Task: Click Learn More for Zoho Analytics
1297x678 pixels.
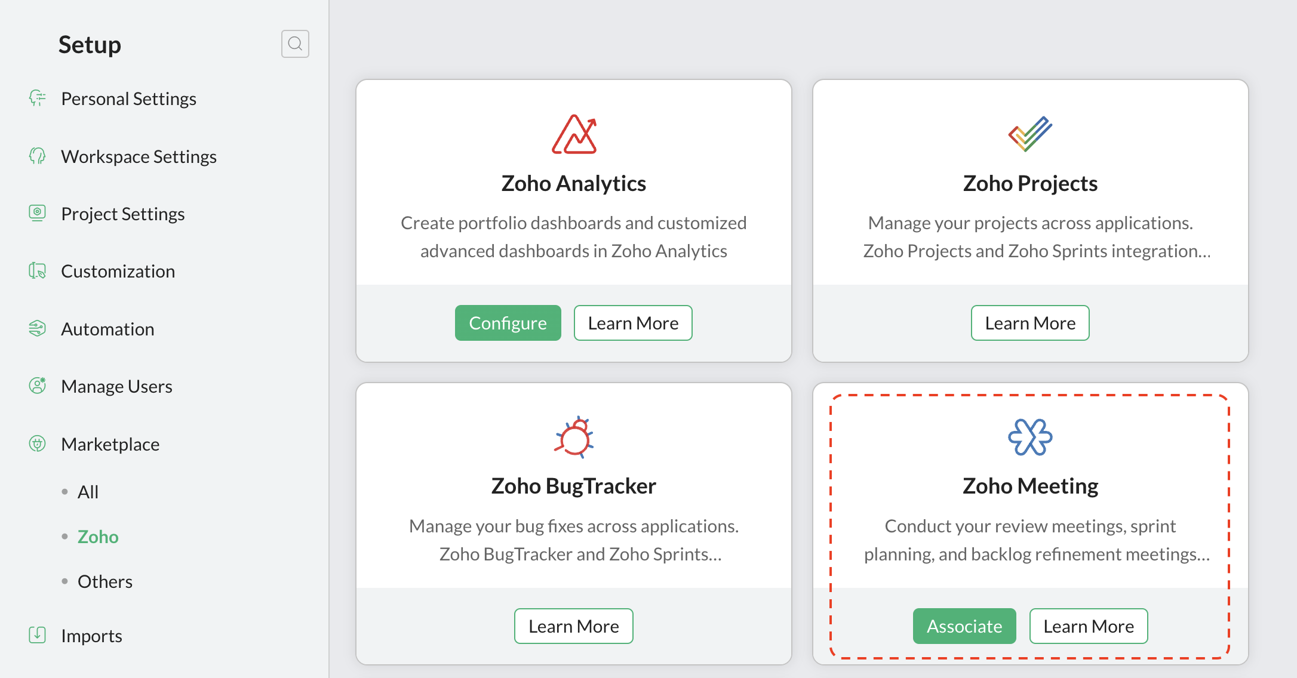Action: click(633, 323)
